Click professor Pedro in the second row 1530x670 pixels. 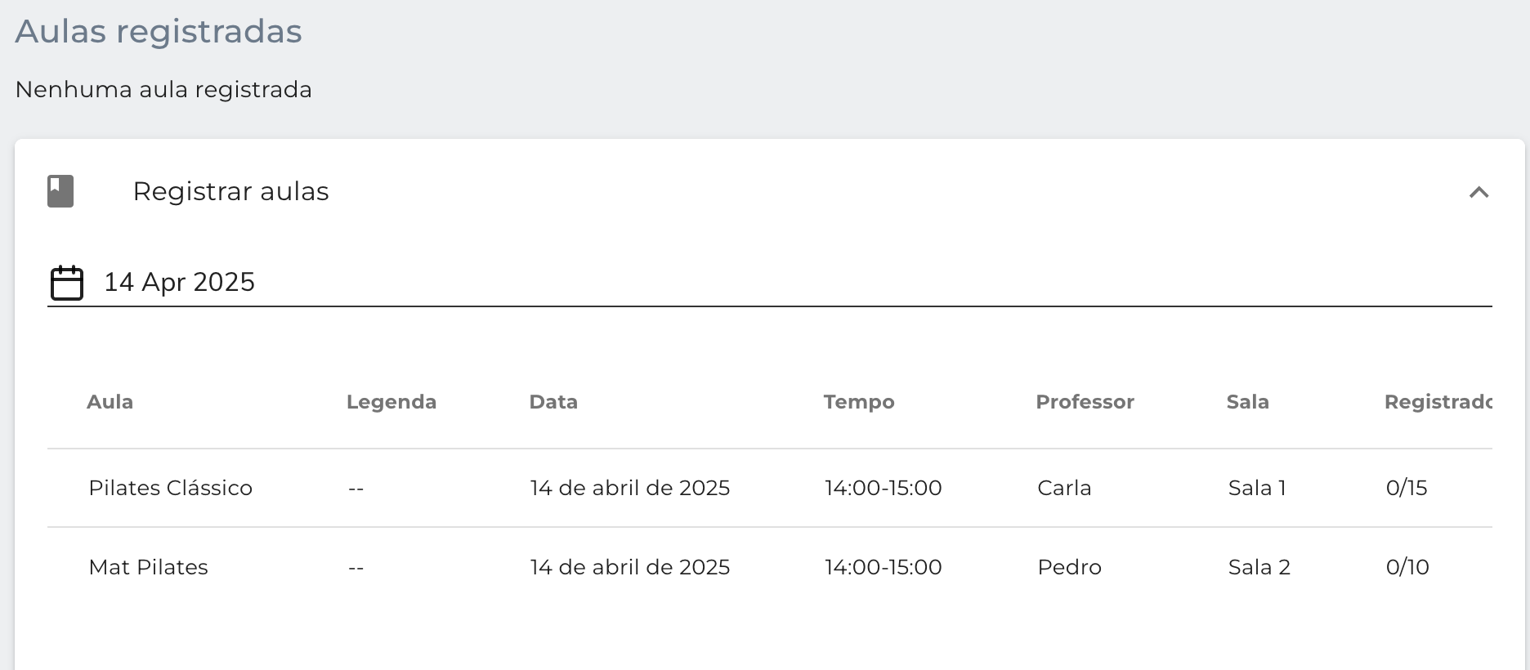click(x=1069, y=567)
